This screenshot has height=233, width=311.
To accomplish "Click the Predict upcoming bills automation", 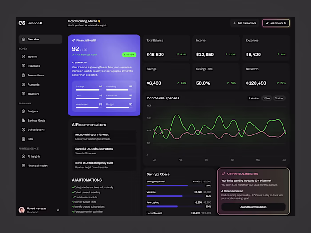I will 84,197.
